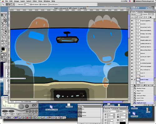The height and width of the screenshot is (124, 156).
Task: Click the black foreground color swatch
Action: pos(3,49)
